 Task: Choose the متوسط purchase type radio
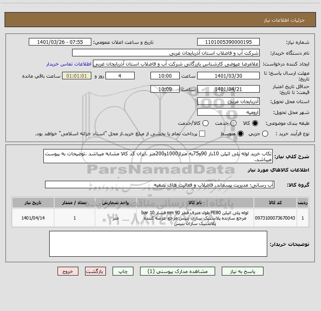point(241,134)
